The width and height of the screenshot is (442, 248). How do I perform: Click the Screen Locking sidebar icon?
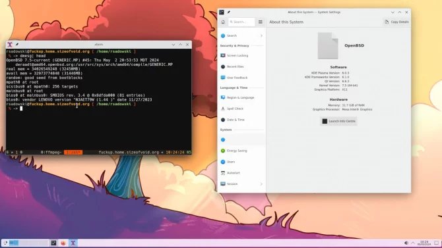(x=223, y=56)
